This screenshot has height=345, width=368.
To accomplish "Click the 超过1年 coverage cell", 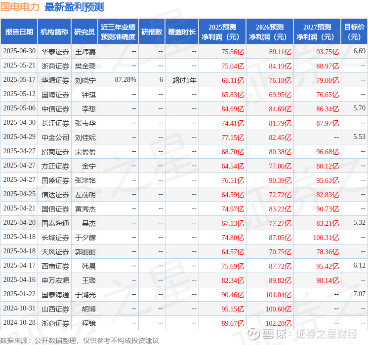I will pos(184,80).
